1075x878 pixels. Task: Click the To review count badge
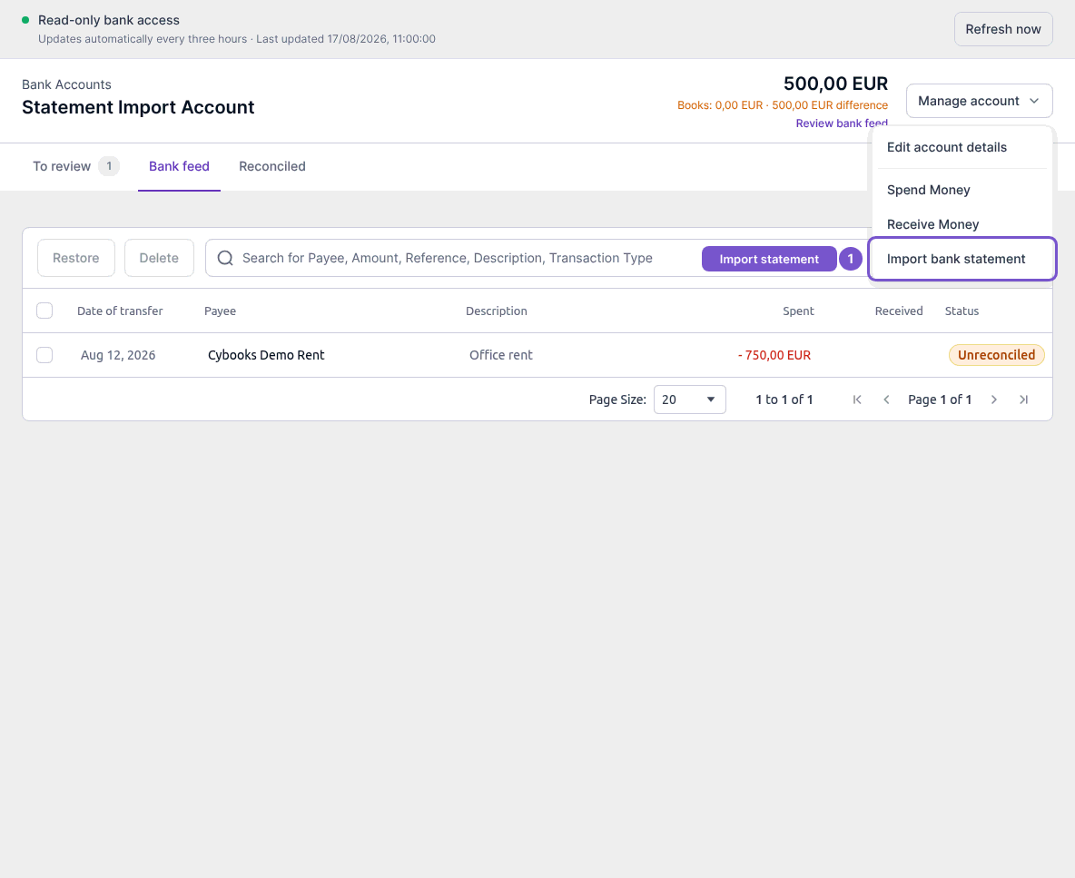pos(108,166)
